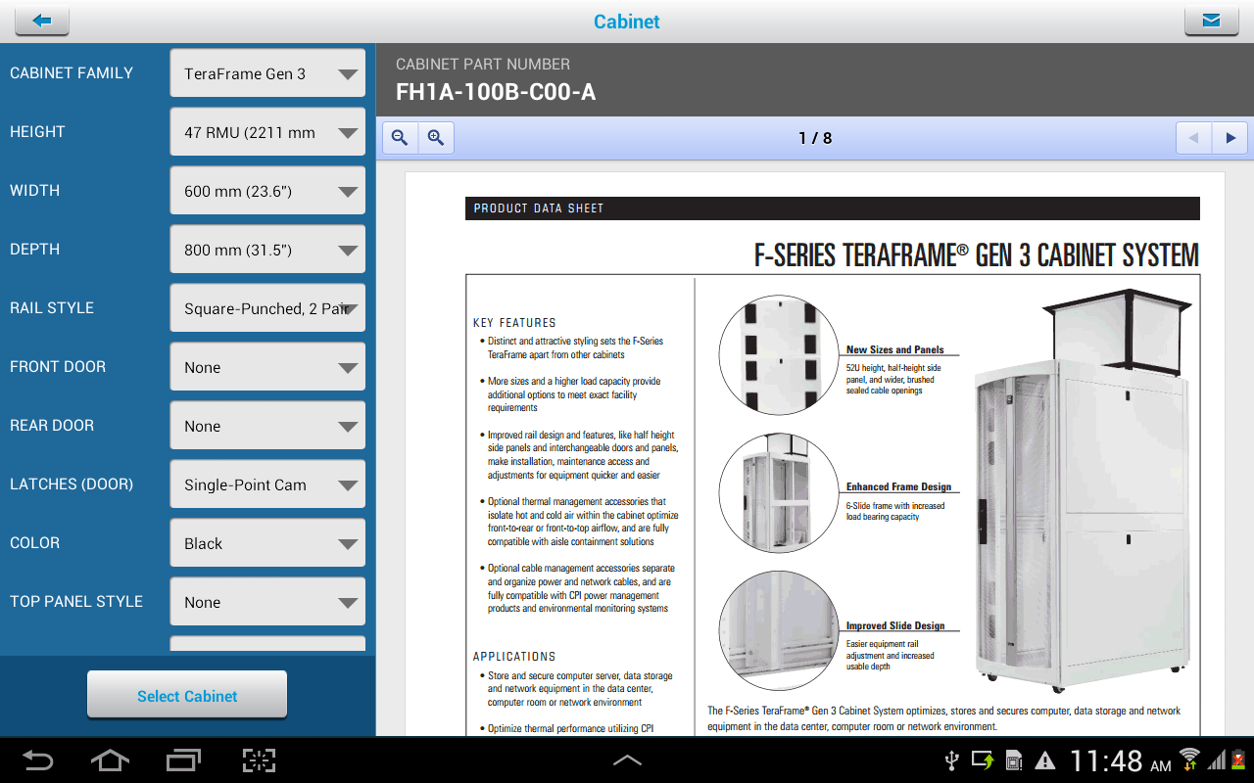
Task: Zoom out the data sheet
Action: click(400, 138)
